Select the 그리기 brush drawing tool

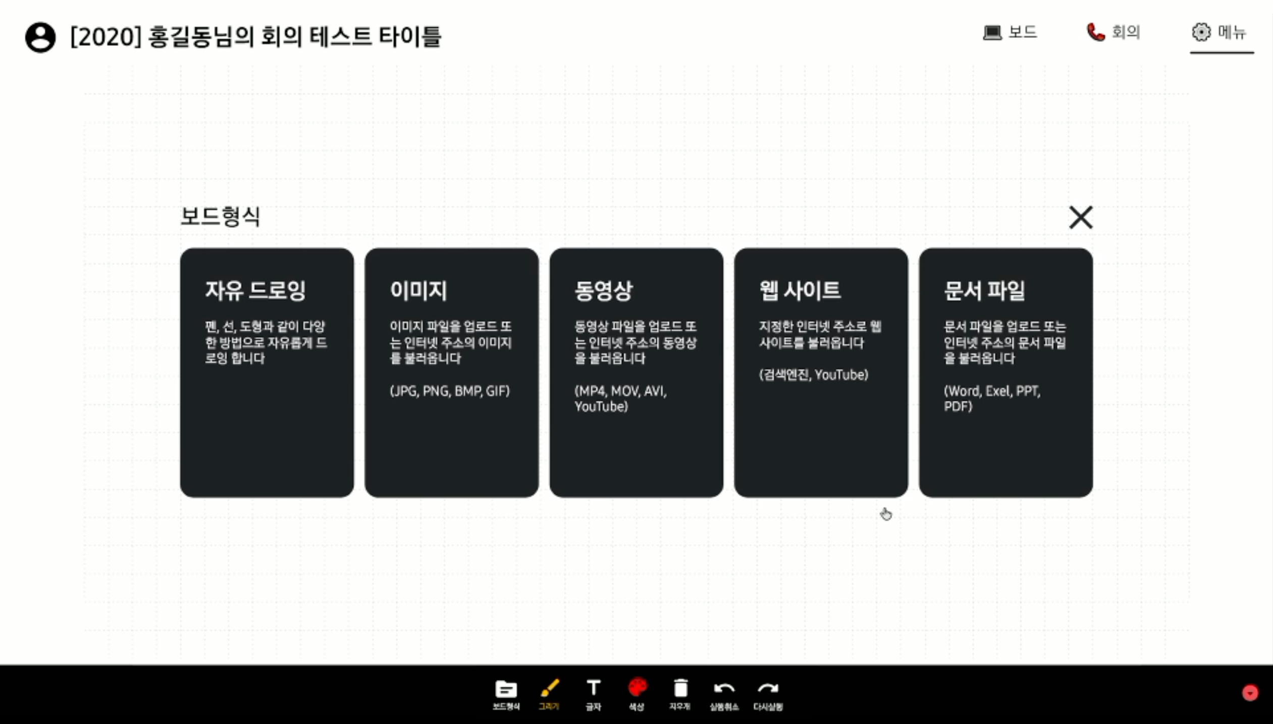coord(549,693)
